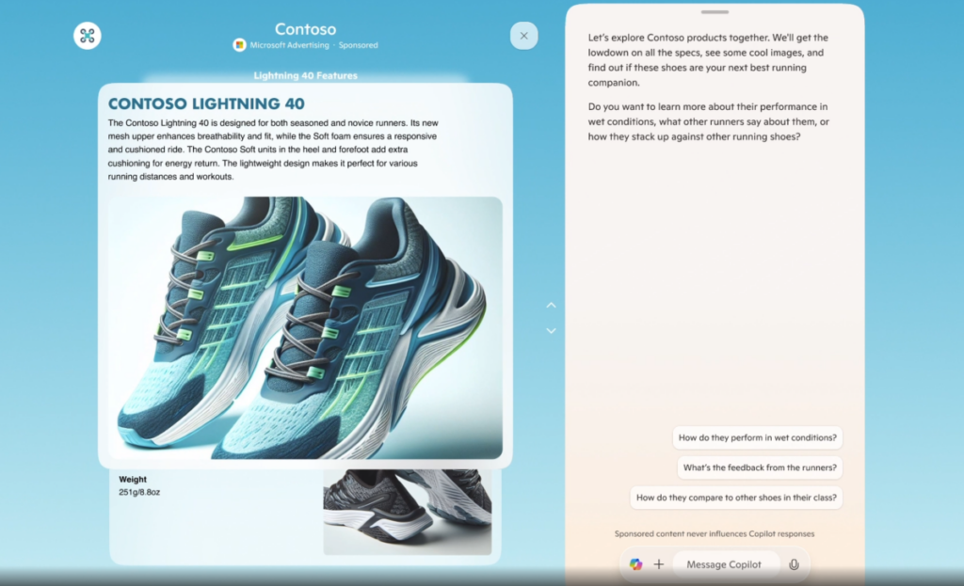The image size is (964, 586).
Task: Click the 'Microsoft Advertising' text
Action: [289, 45]
